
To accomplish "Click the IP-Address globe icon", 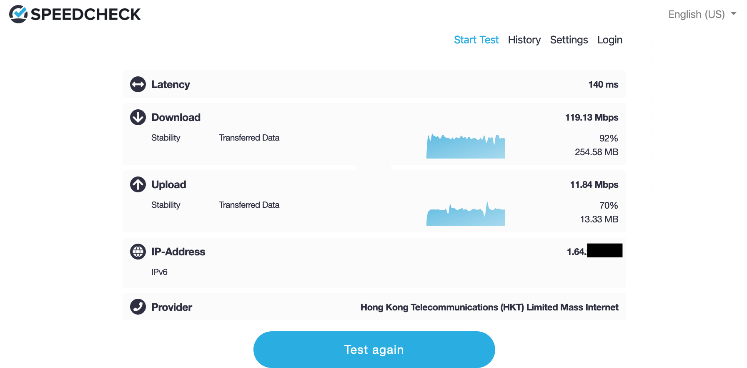I will click(138, 252).
